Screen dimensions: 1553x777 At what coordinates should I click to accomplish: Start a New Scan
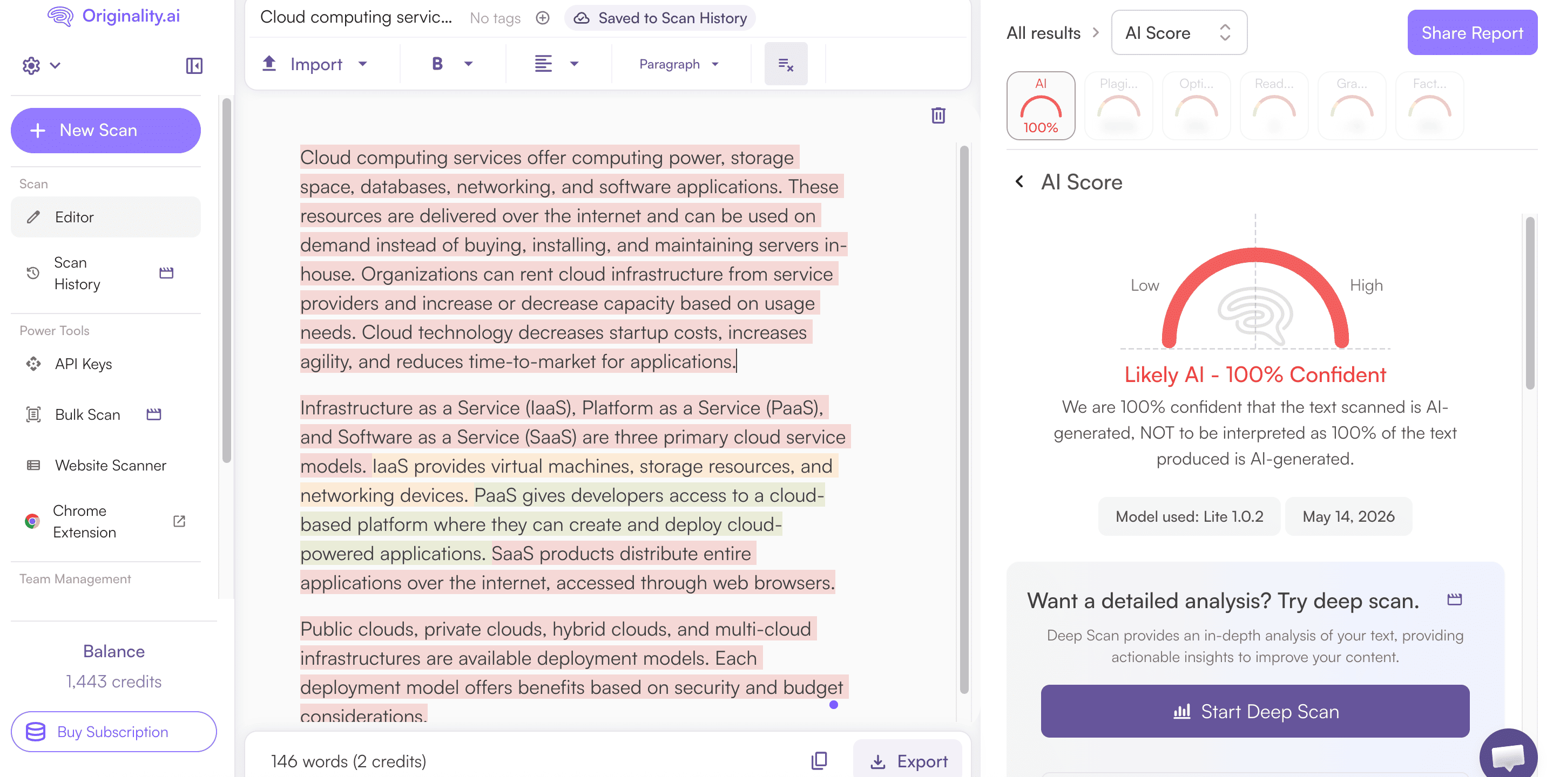(105, 130)
